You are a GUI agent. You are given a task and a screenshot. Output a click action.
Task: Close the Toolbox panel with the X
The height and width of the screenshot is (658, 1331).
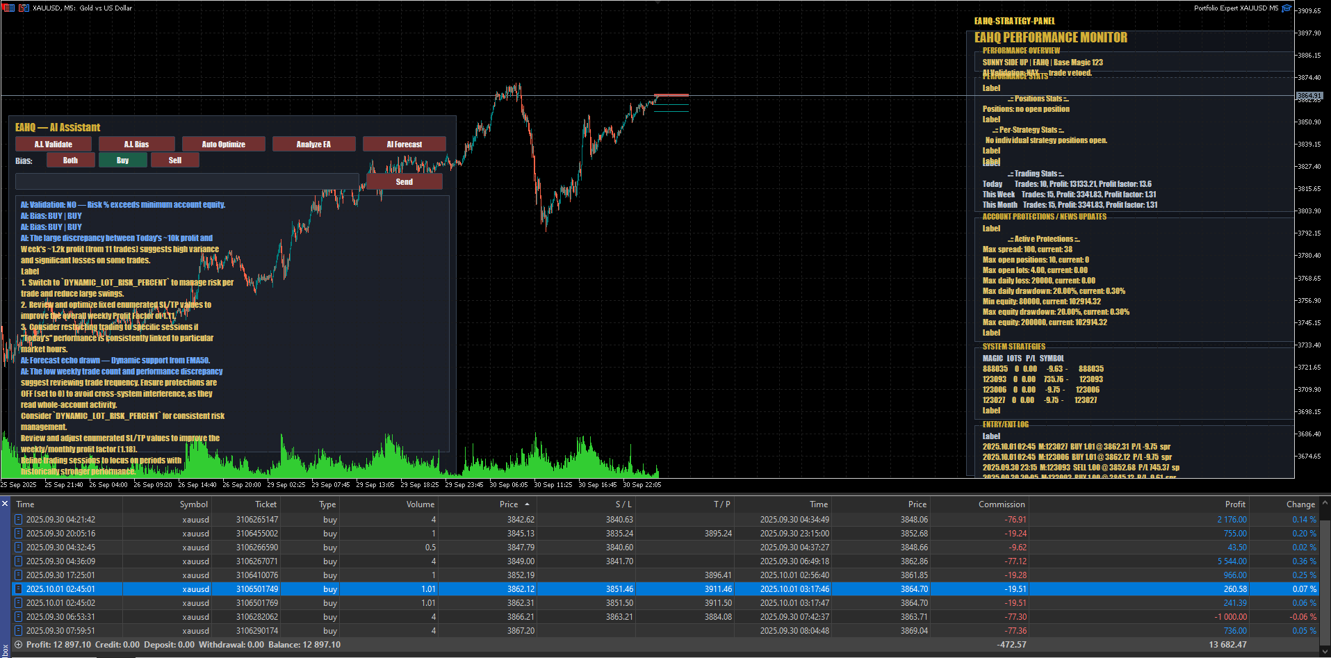click(4, 504)
